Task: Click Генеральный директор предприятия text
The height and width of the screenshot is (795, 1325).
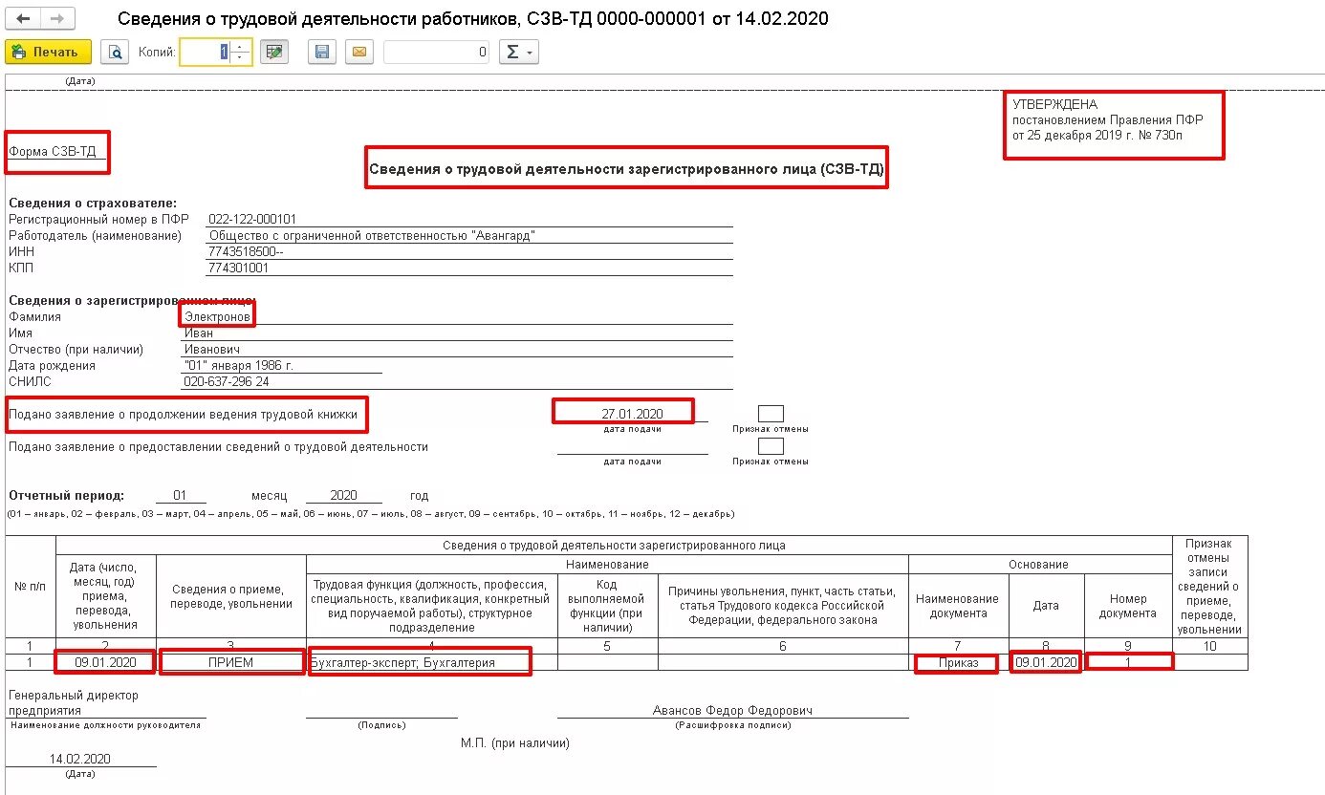Action: (74, 703)
